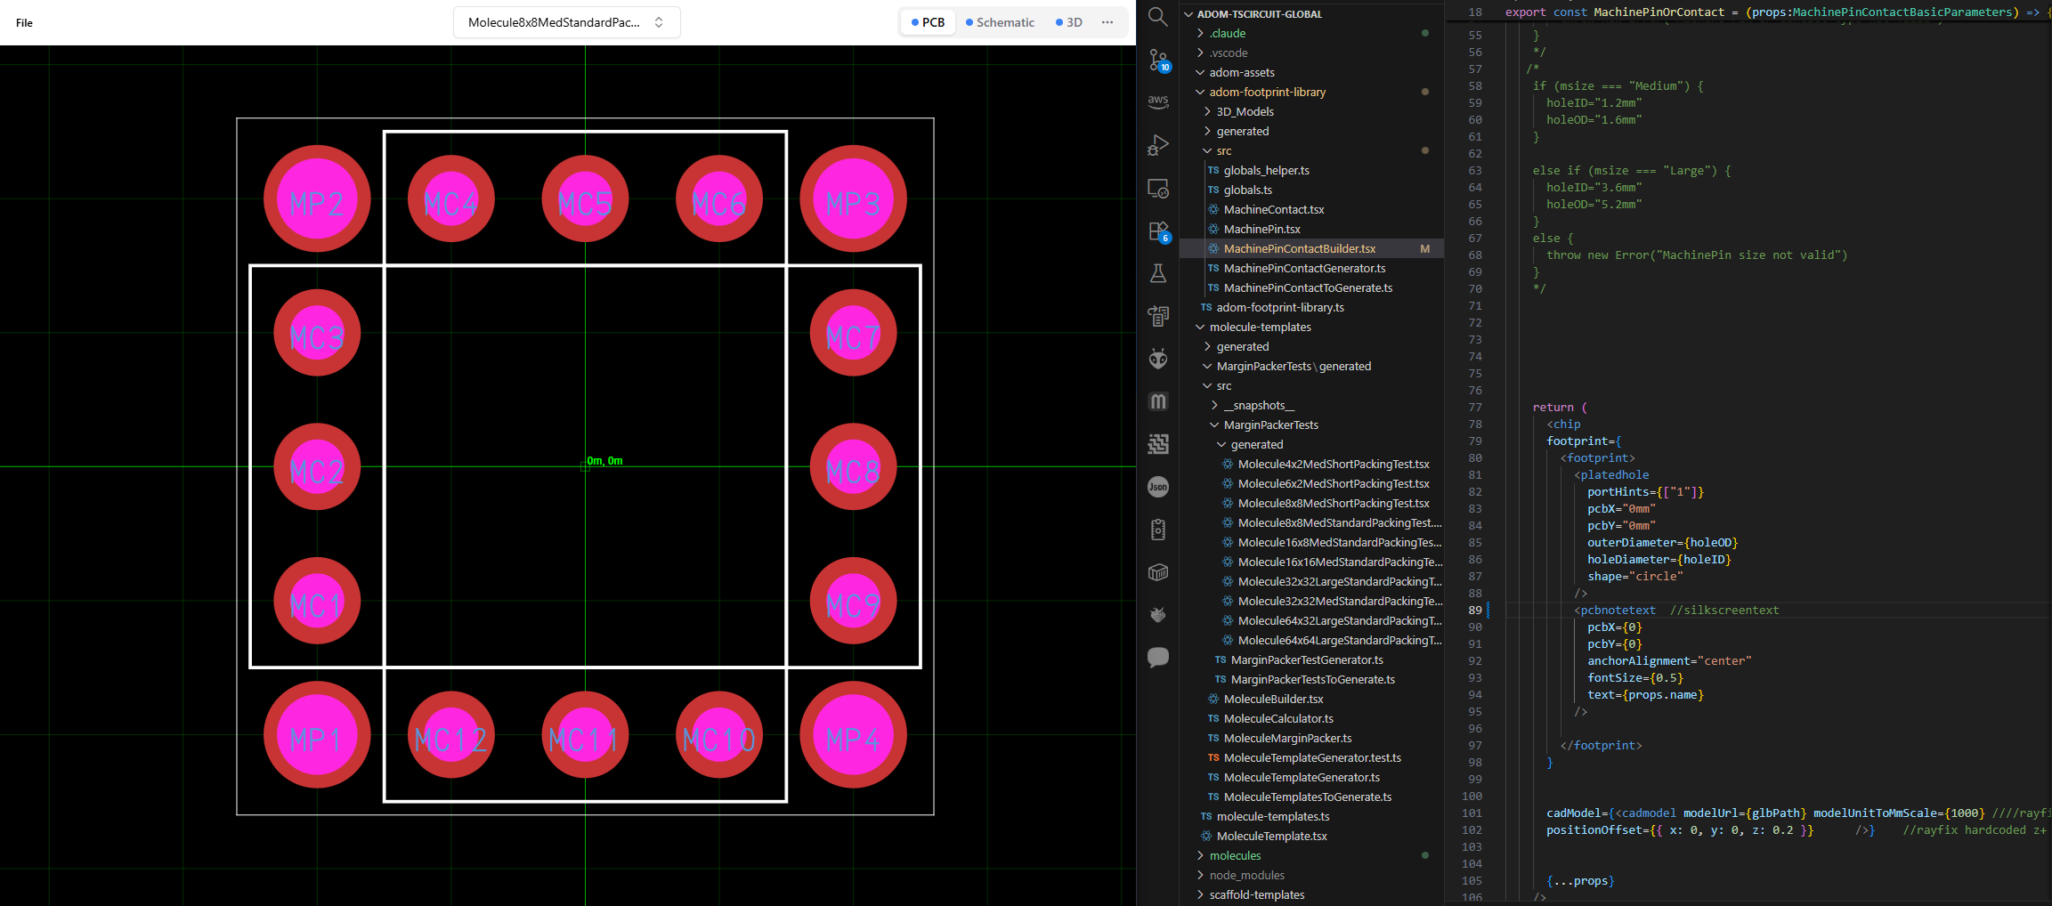Click the three-dots more options button
The width and height of the screenshot is (2052, 906).
coord(1107,22)
